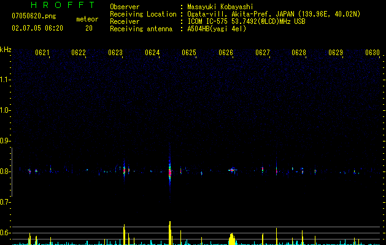Viewport: 386px width, 245px height.
Task: Click the 0.8 kHz axis label
Action: coord(5,171)
